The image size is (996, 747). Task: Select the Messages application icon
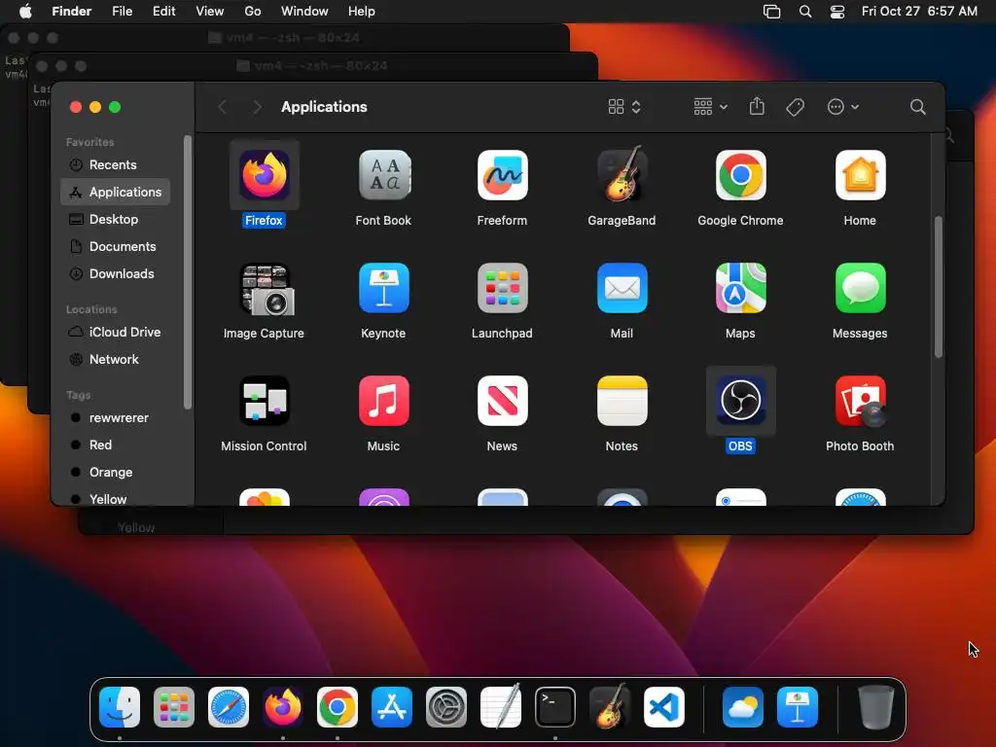(x=860, y=288)
